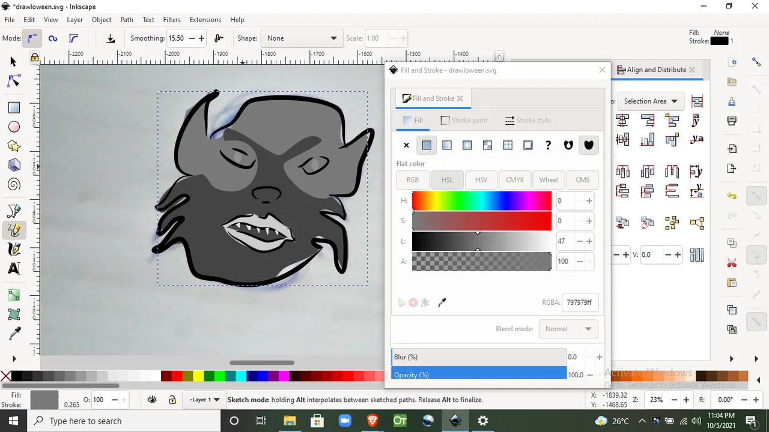Select the 3D box tool
Viewport: 769px width, 432px height.
14,165
